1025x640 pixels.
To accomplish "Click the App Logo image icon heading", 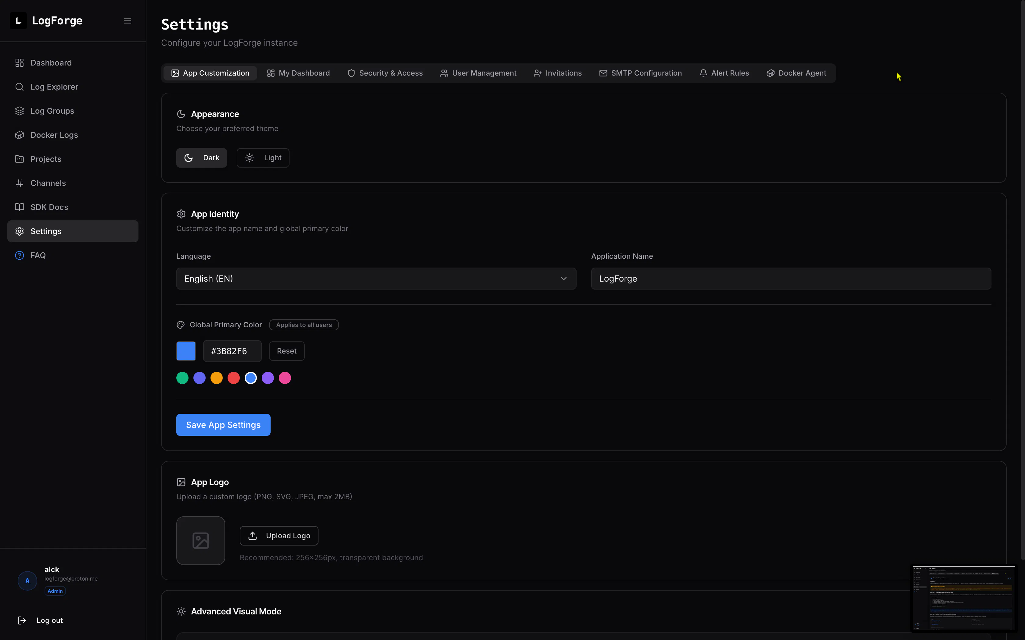I will pos(181,482).
